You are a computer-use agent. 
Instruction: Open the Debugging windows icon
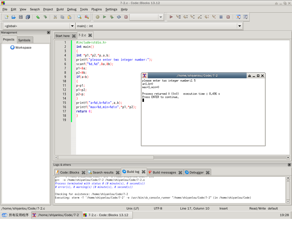pos(238,17)
